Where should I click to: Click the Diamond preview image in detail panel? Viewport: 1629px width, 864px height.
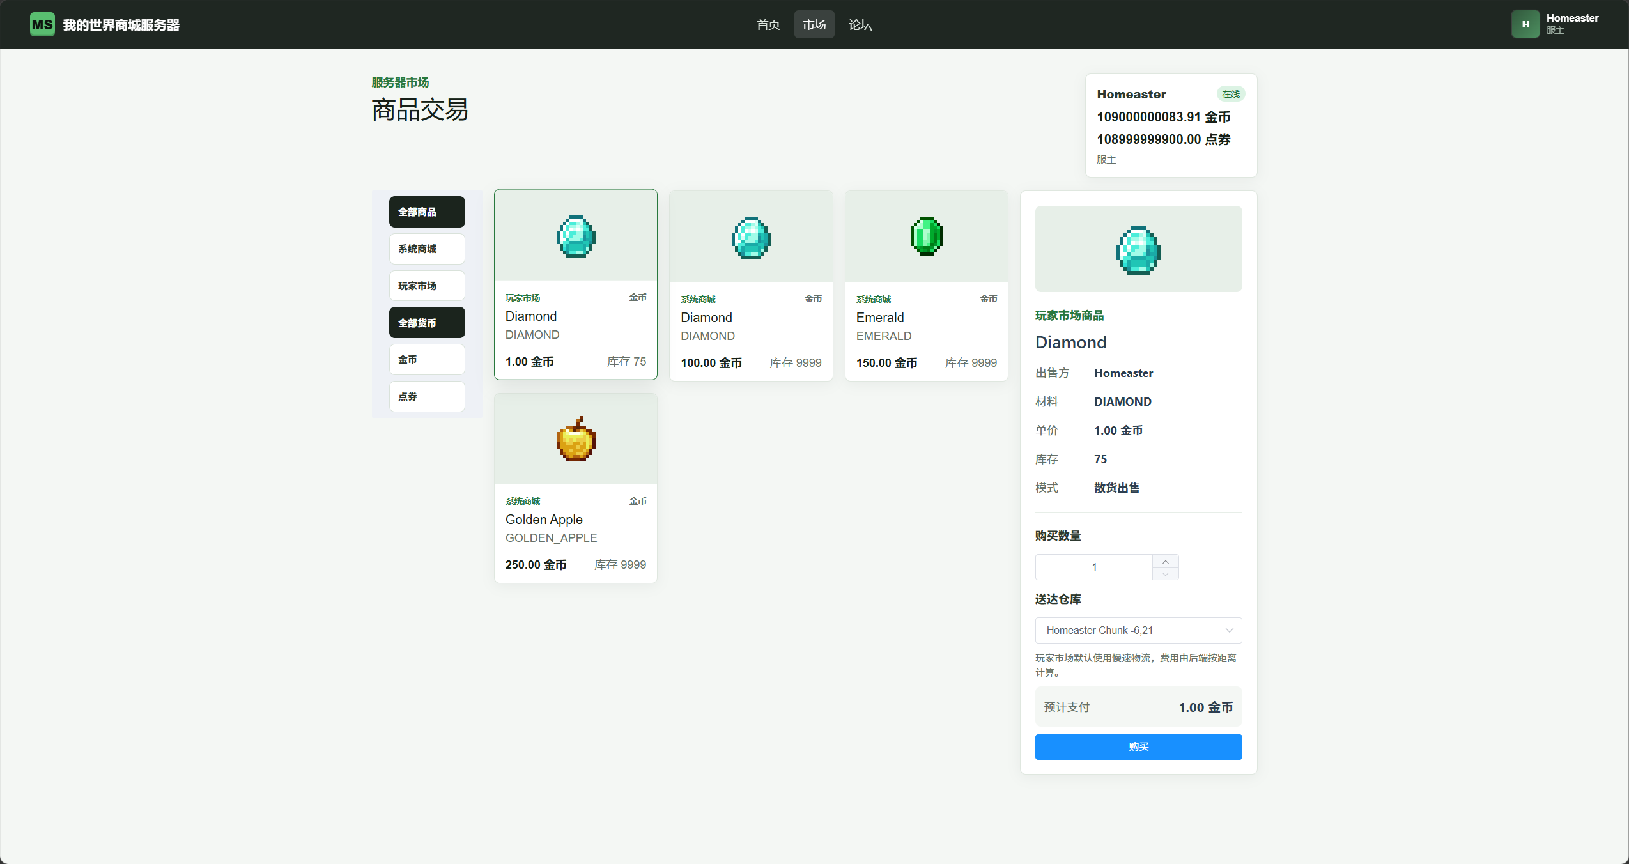[x=1138, y=249]
